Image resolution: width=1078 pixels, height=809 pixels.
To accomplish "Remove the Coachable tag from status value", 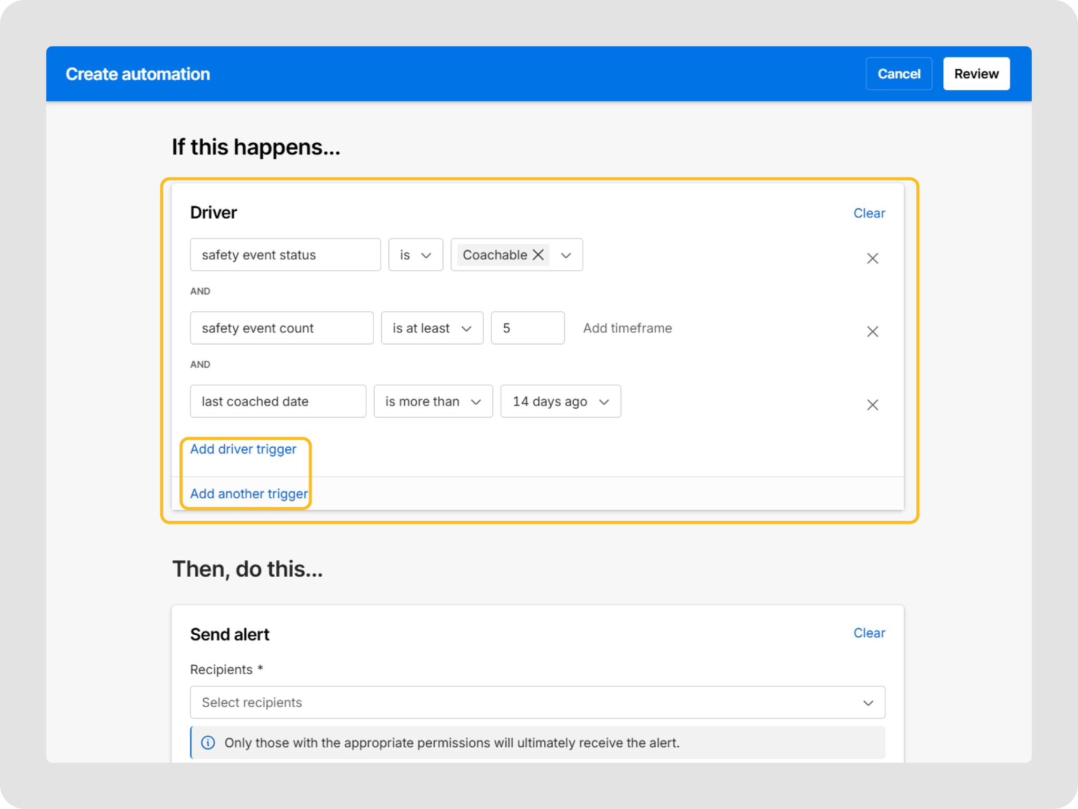I will click(538, 255).
